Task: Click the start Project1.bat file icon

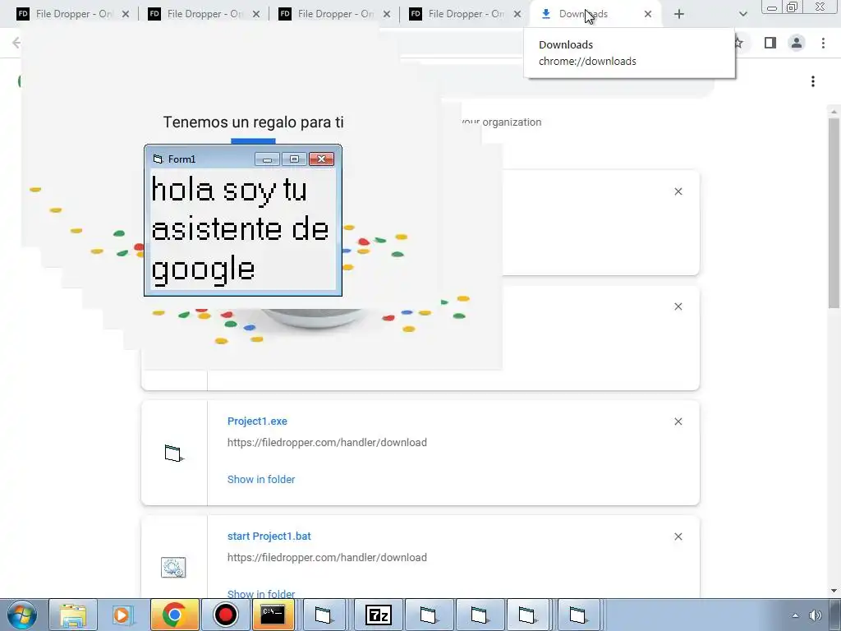Action: click(x=173, y=567)
